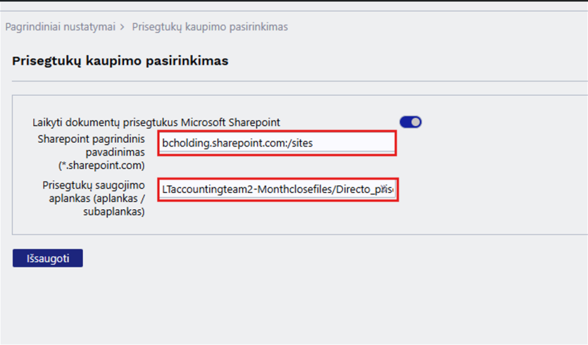
Task: Focus the Sharepoint hostname input field
Action: coord(276,143)
